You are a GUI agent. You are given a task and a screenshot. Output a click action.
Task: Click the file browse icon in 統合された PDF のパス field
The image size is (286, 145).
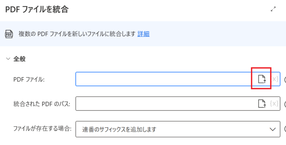coord(262,103)
